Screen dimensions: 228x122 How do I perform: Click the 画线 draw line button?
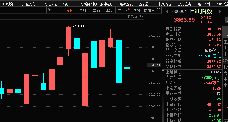[109, 10]
